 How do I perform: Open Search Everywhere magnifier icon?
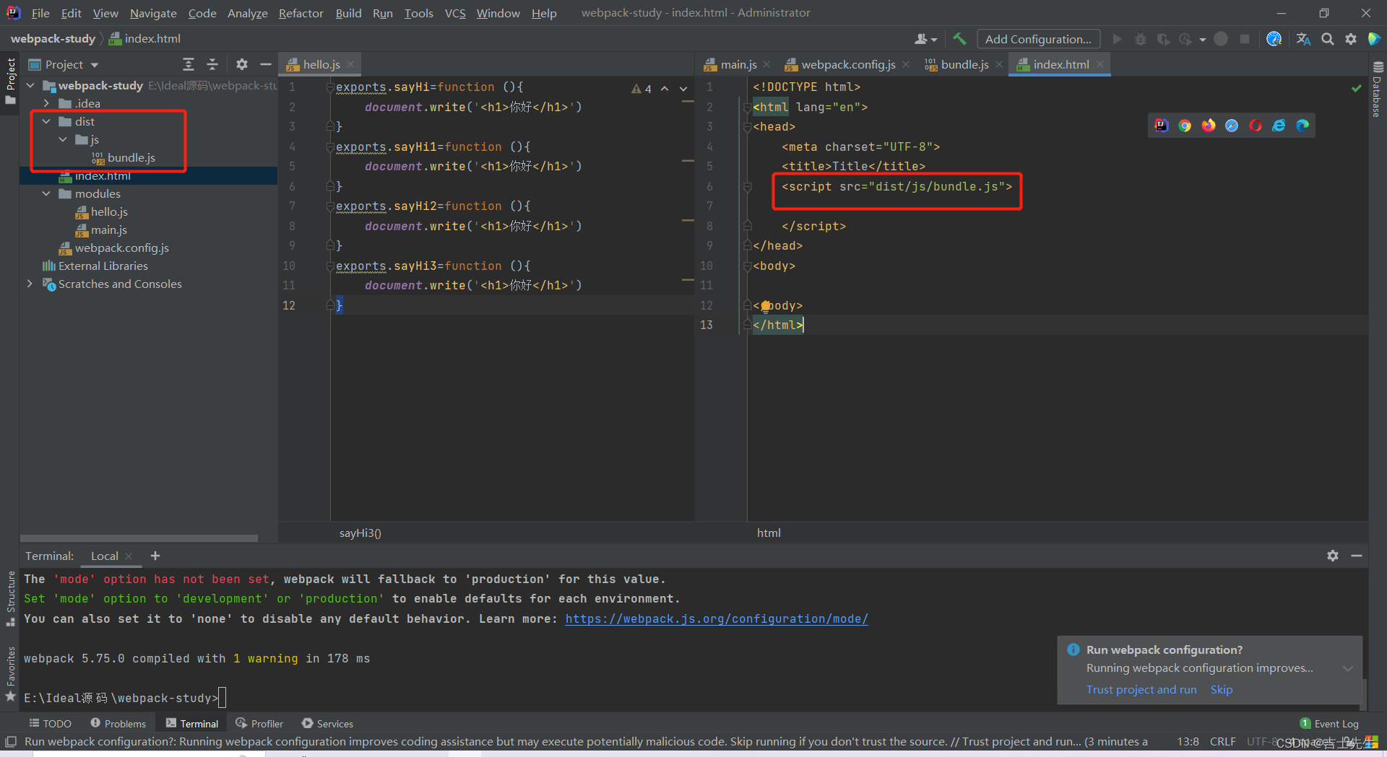click(x=1327, y=39)
